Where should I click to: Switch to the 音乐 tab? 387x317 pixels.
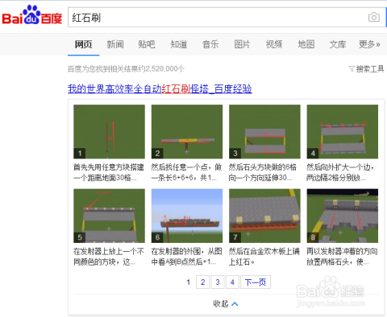click(x=210, y=44)
